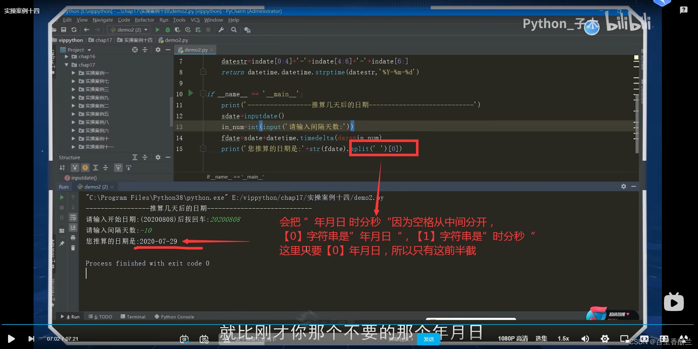Click run gutter arrow at line 10

click(190, 93)
